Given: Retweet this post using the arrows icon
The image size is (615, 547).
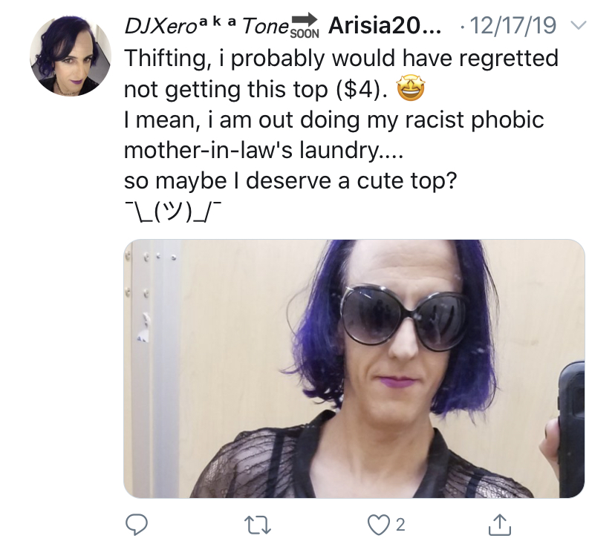Looking at the screenshot, I should pyautogui.click(x=257, y=525).
